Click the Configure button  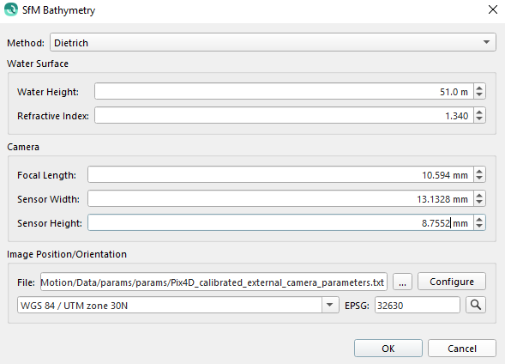452,282
